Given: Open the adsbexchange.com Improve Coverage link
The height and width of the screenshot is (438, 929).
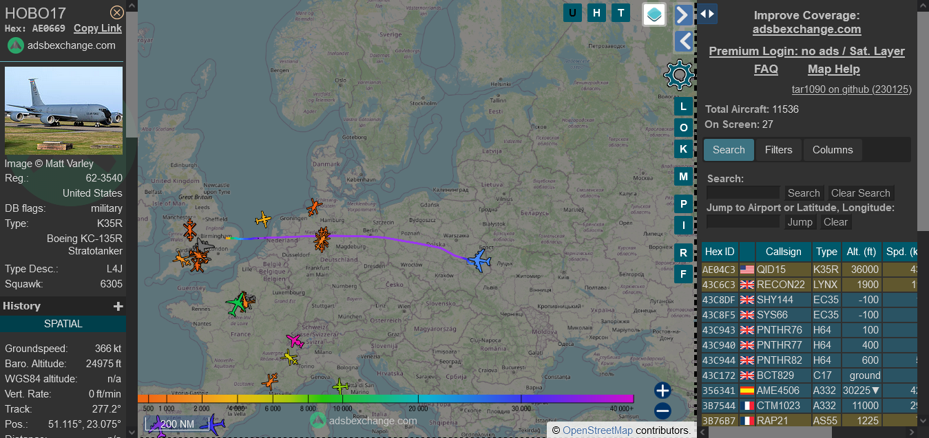Looking at the screenshot, I should [x=806, y=29].
